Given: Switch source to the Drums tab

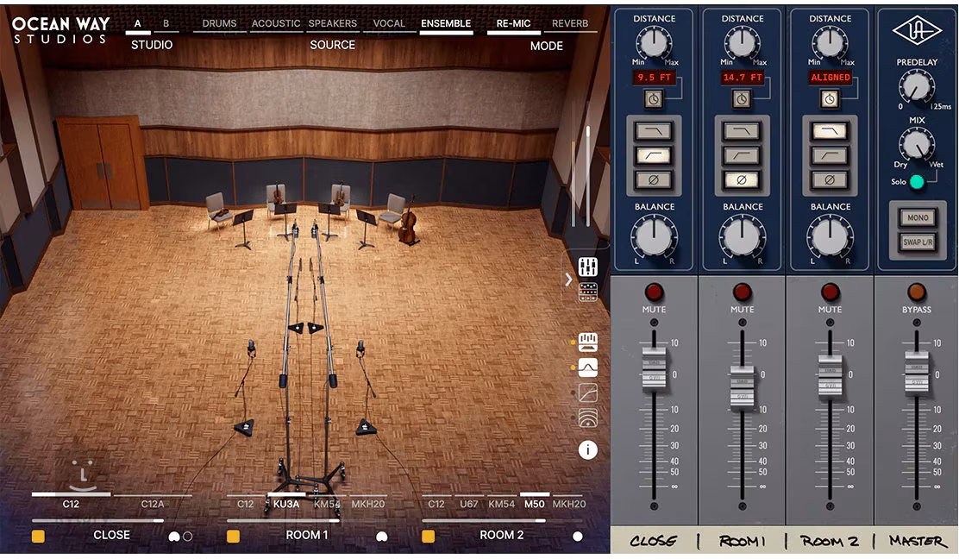Looking at the screenshot, I should tap(219, 23).
